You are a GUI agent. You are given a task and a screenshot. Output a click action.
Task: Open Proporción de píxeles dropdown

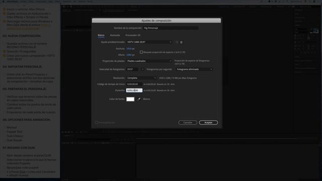pos(149,61)
